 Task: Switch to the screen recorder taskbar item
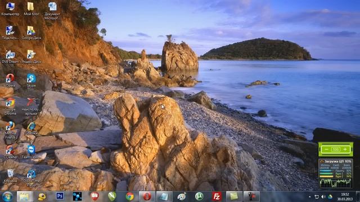pyautogui.click(x=251, y=196)
